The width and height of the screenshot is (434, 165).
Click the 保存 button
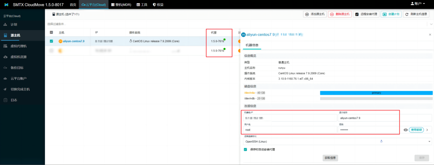pyautogui.click(x=422, y=158)
